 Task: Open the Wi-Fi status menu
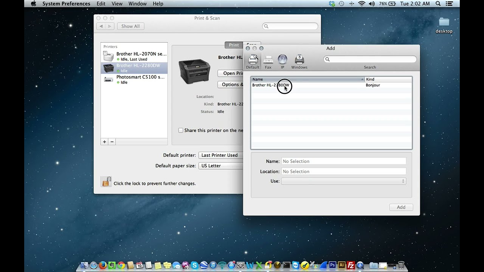click(362, 4)
